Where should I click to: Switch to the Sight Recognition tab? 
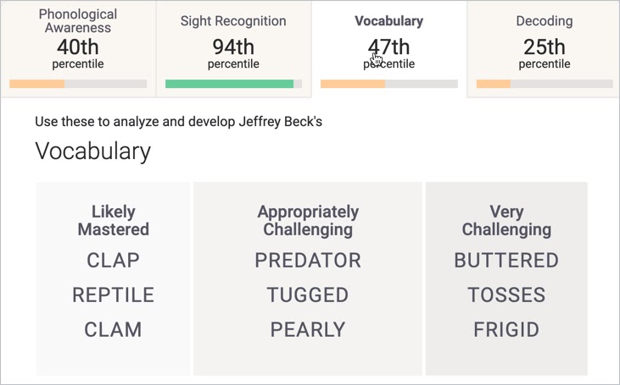click(233, 48)
